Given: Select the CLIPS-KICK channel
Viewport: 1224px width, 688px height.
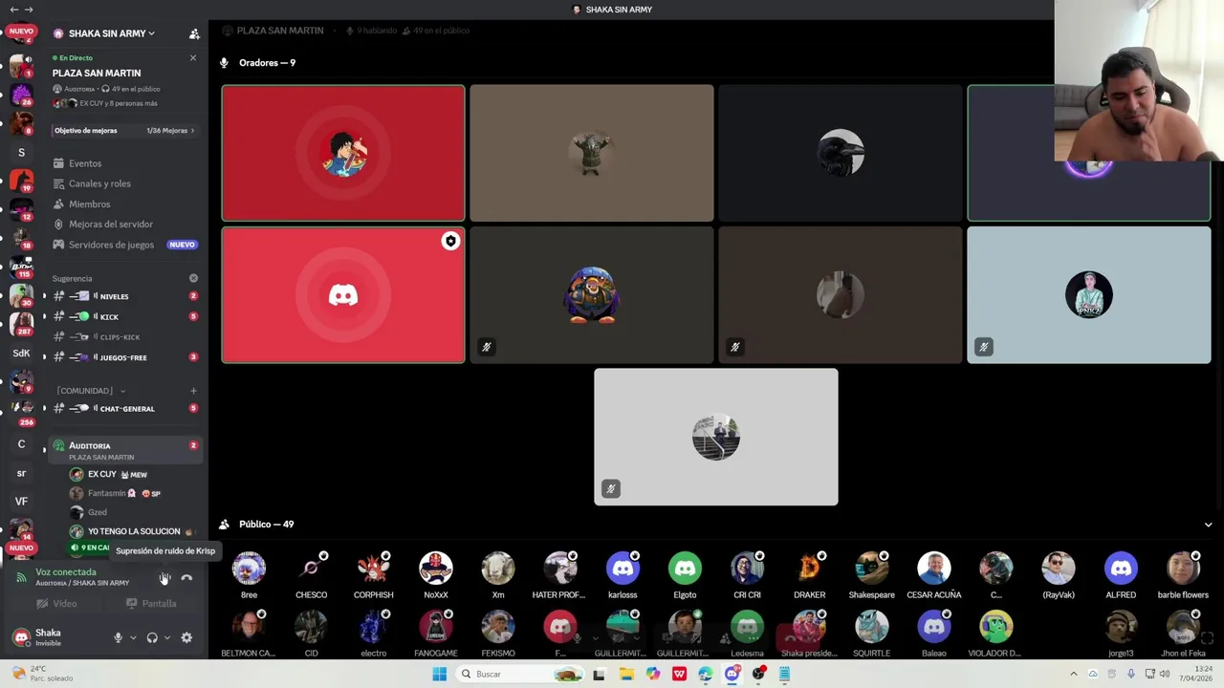Looking at the screenshot, I should pyautogui.click(x=124, y=336).
